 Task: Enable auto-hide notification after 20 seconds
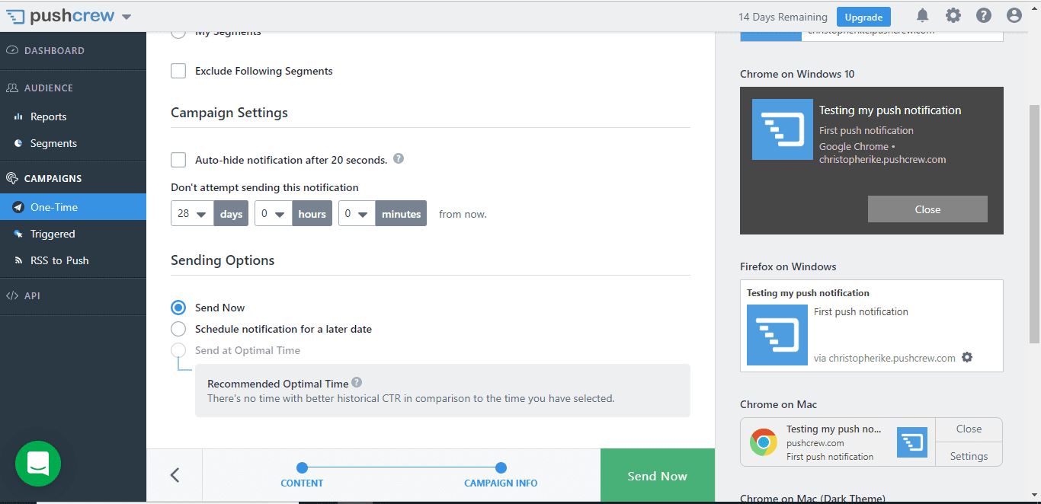178,160
